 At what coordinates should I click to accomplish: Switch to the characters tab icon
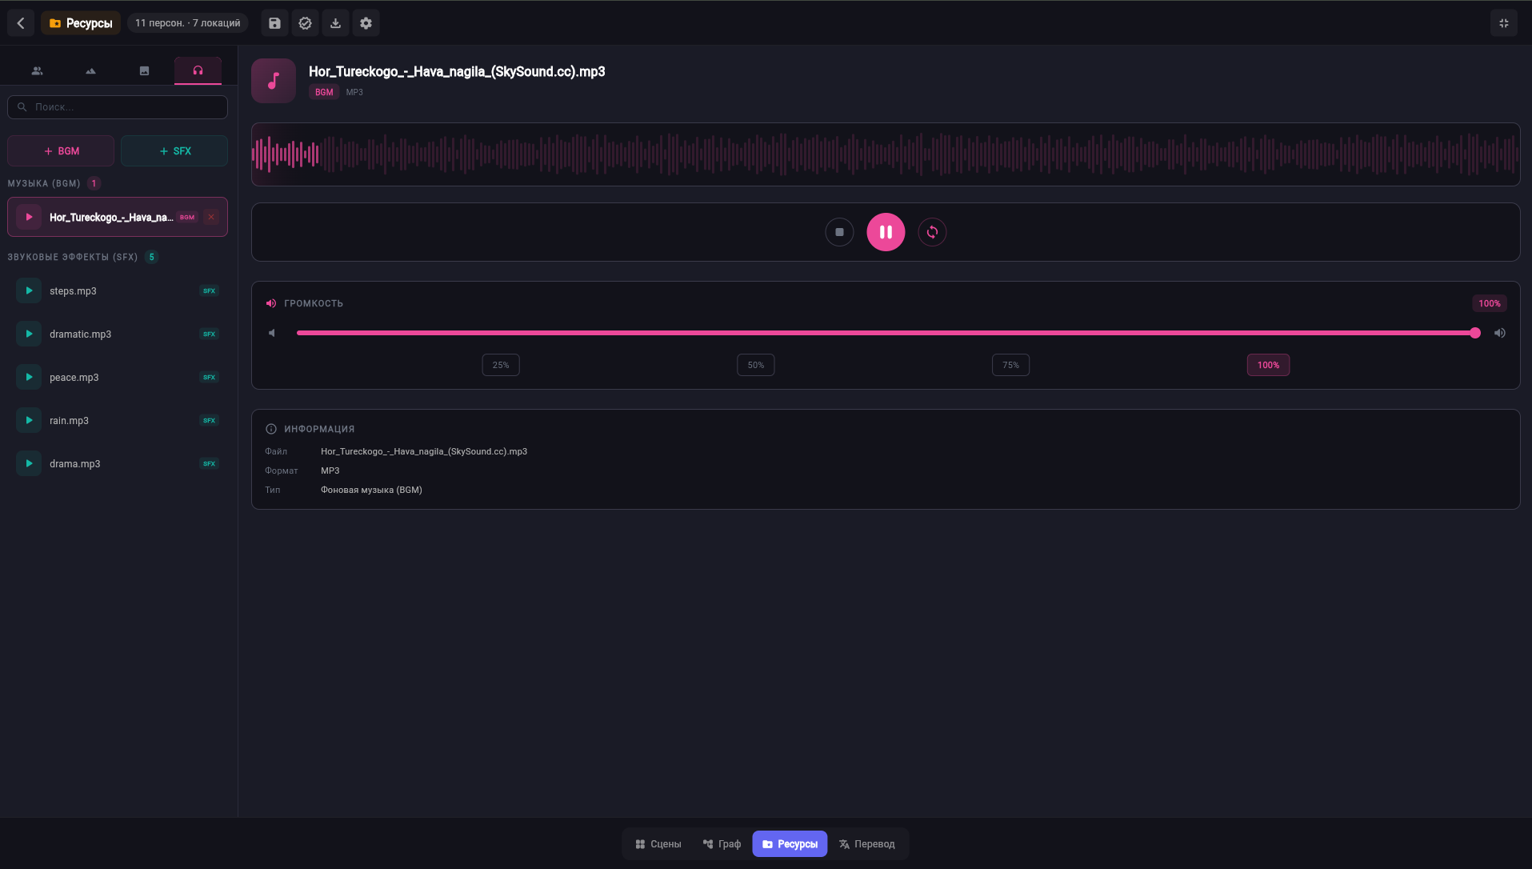pos(37,70)
